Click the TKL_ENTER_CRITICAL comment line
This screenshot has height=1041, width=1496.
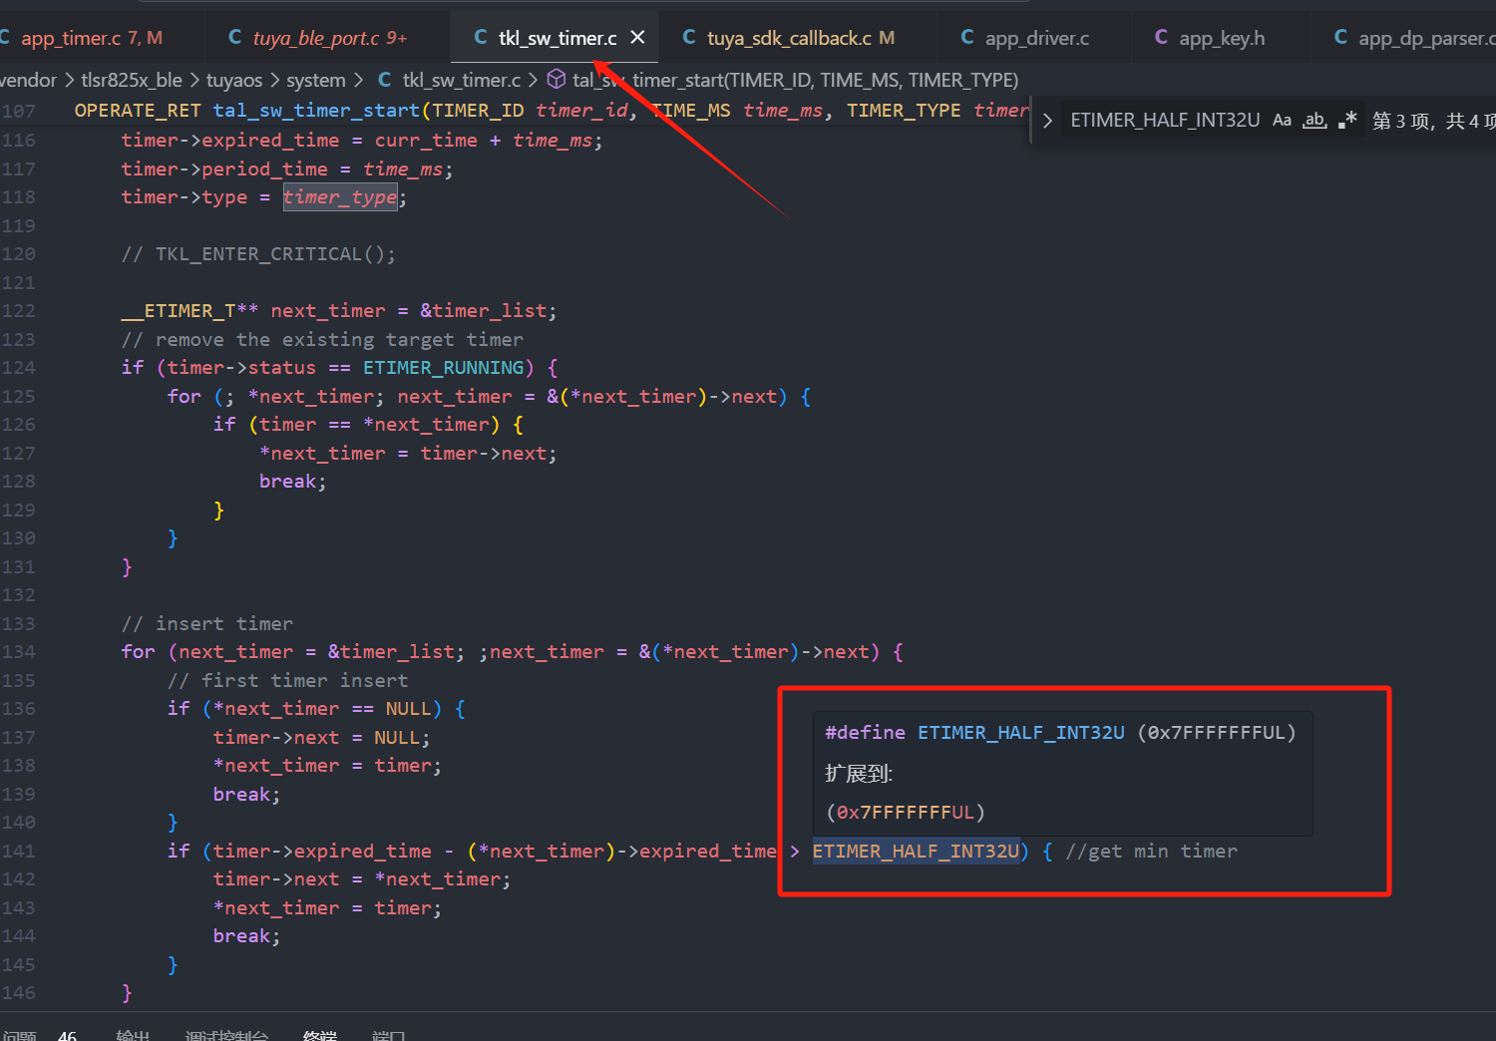click(258, 254)
